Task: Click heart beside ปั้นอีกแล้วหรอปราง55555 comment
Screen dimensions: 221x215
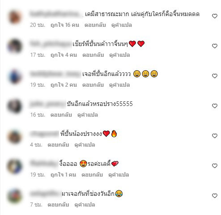Action: click(215, 106)
